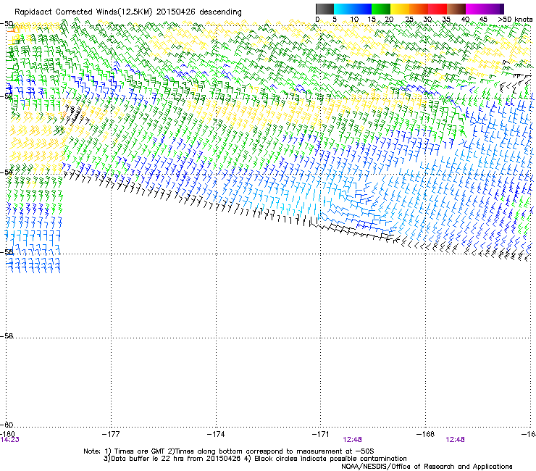Click the chart title 'Rapidscat Corrected Winds(12.5KM)'
The height and width of the screenshot is (471, 536).
(x=83, y=12)
